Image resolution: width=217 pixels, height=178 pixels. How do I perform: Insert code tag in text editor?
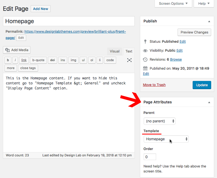(x=110, y=60)
